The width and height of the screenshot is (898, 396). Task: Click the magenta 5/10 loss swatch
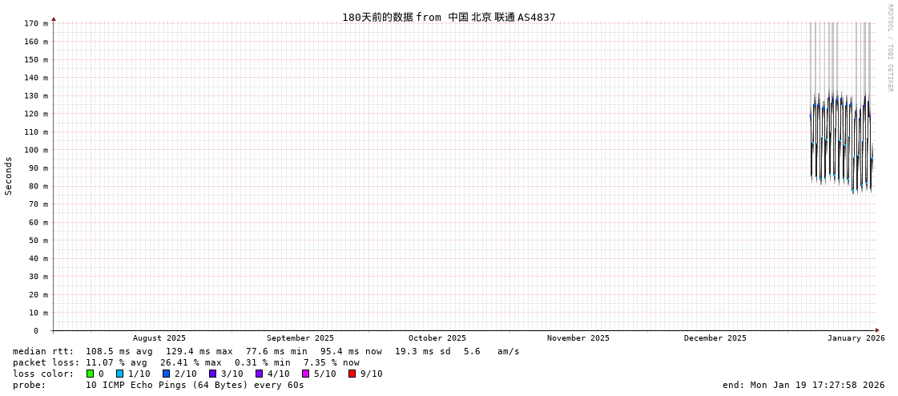pos(306,374)
